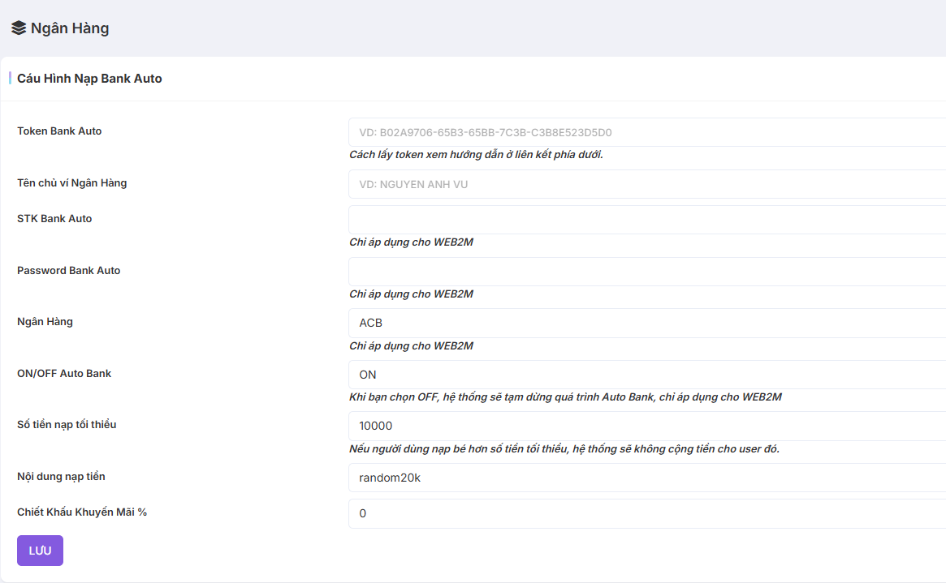The image size is (946, 583).
Task: Click the hint about choosing OFF for Auto Bank
Action: tap(565, 397)
